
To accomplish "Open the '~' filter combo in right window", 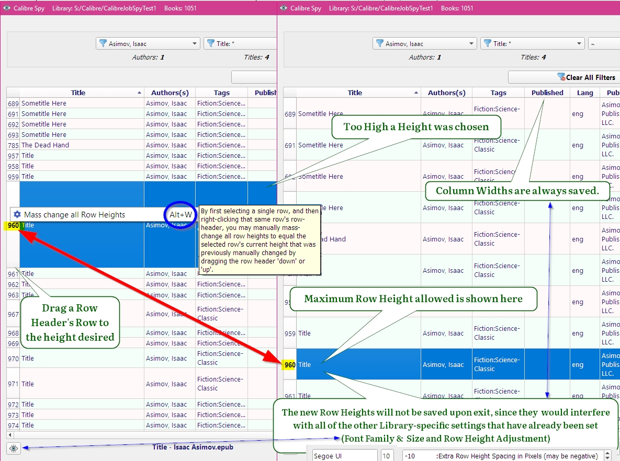I will pos(604,43).
